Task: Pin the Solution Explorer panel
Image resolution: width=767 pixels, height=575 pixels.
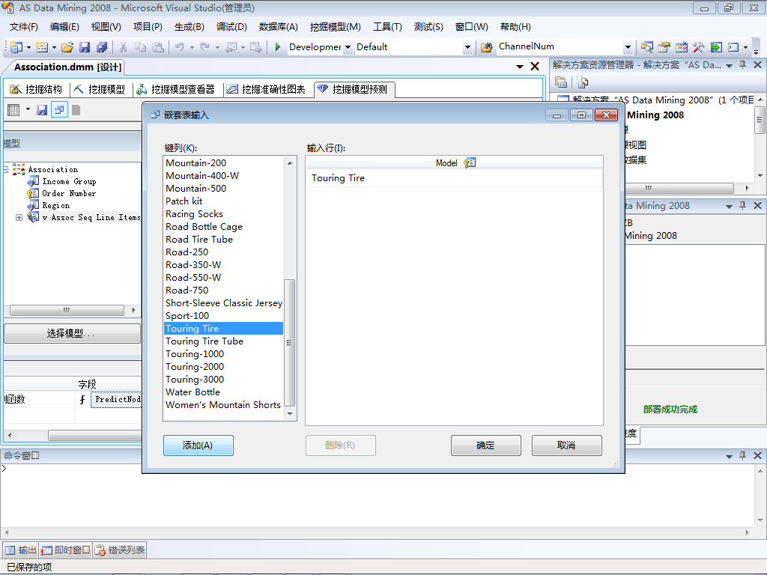Action: pyautogui.click(x=742, y=64)
